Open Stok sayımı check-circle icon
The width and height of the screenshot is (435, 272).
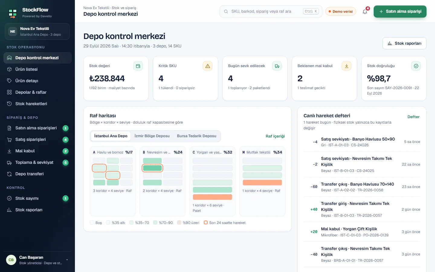(x=9, y=198)
